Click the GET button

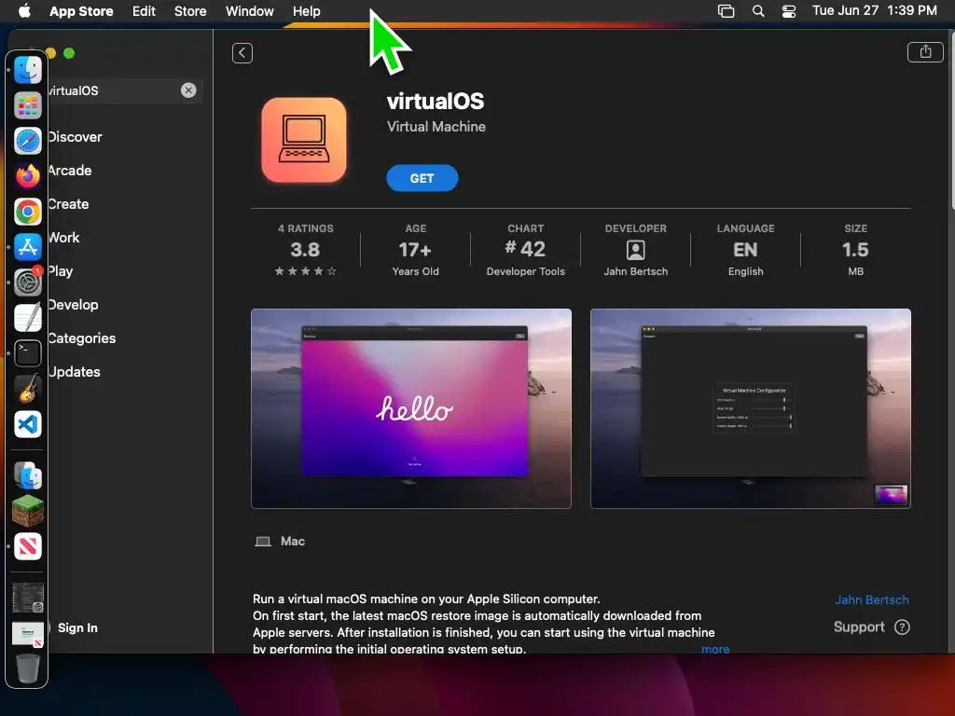click(x=422, y=178)
